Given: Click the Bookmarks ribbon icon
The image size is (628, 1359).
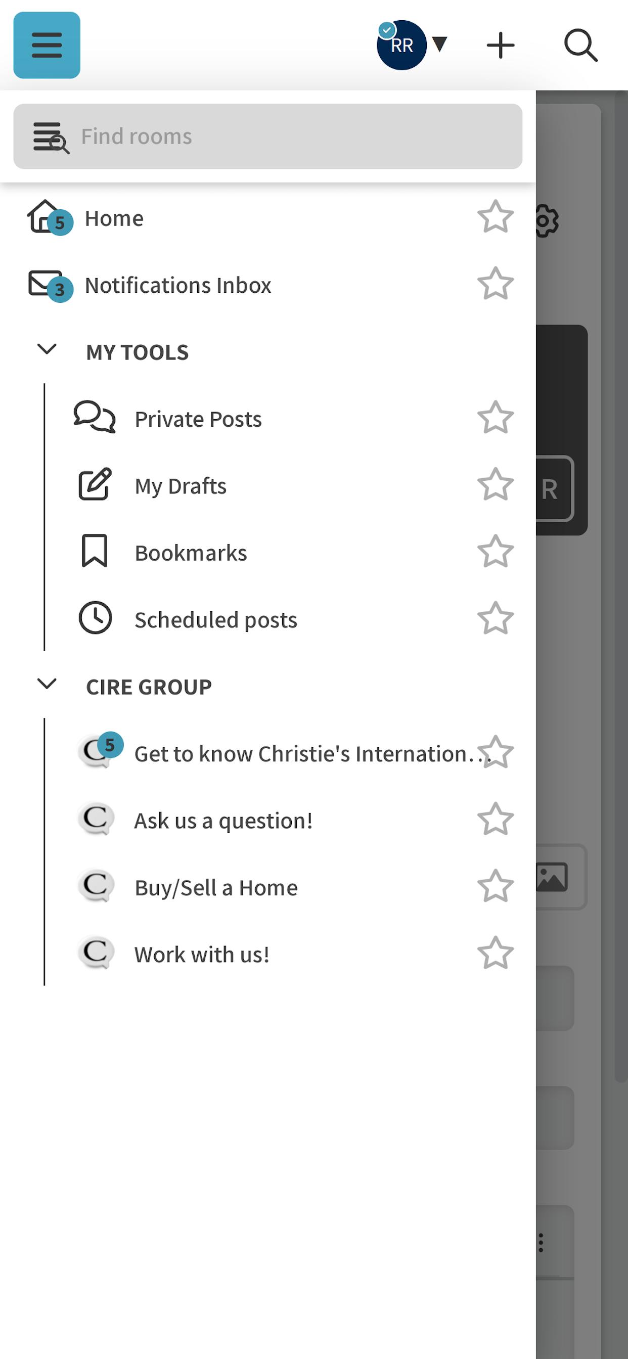Looking at the screenshot, I should pyautogui.click(x=95, y=551).
